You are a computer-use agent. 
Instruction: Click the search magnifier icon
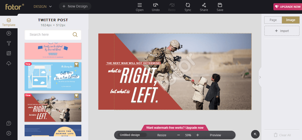point(75,35)
